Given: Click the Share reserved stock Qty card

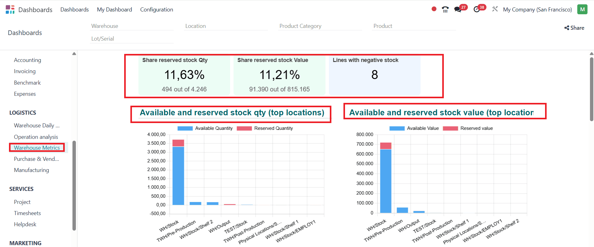Looking at the screenshot, I should point(184,75).
